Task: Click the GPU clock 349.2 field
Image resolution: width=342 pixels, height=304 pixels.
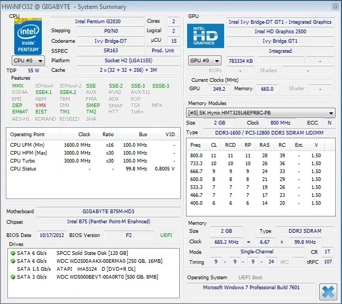Action: (219, 89)
